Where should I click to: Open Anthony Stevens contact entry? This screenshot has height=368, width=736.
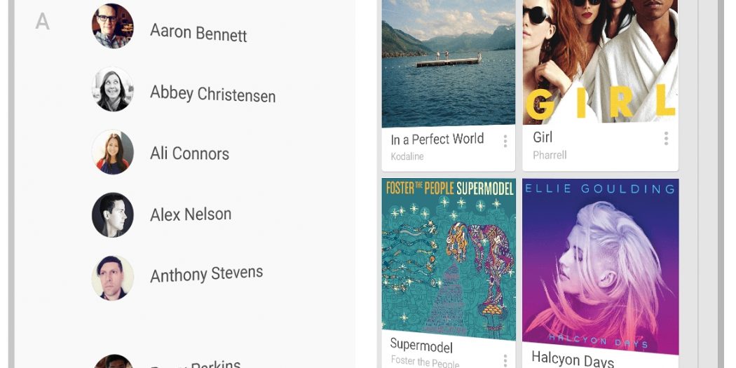point(207,274)
